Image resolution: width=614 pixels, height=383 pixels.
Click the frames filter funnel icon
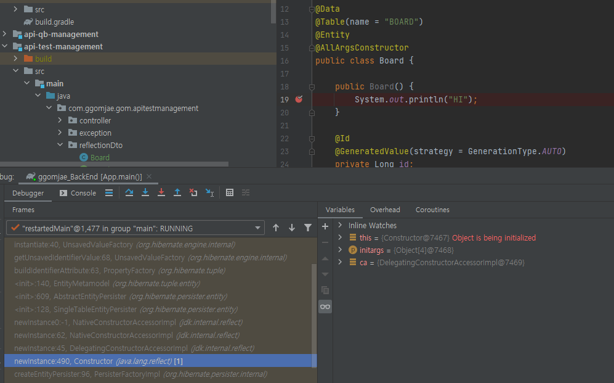(x=308, y=228)
